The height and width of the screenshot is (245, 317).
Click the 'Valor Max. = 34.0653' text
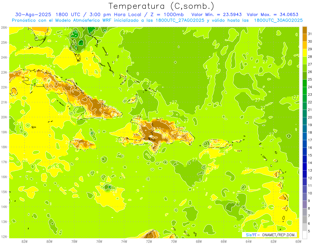[273, 15]
